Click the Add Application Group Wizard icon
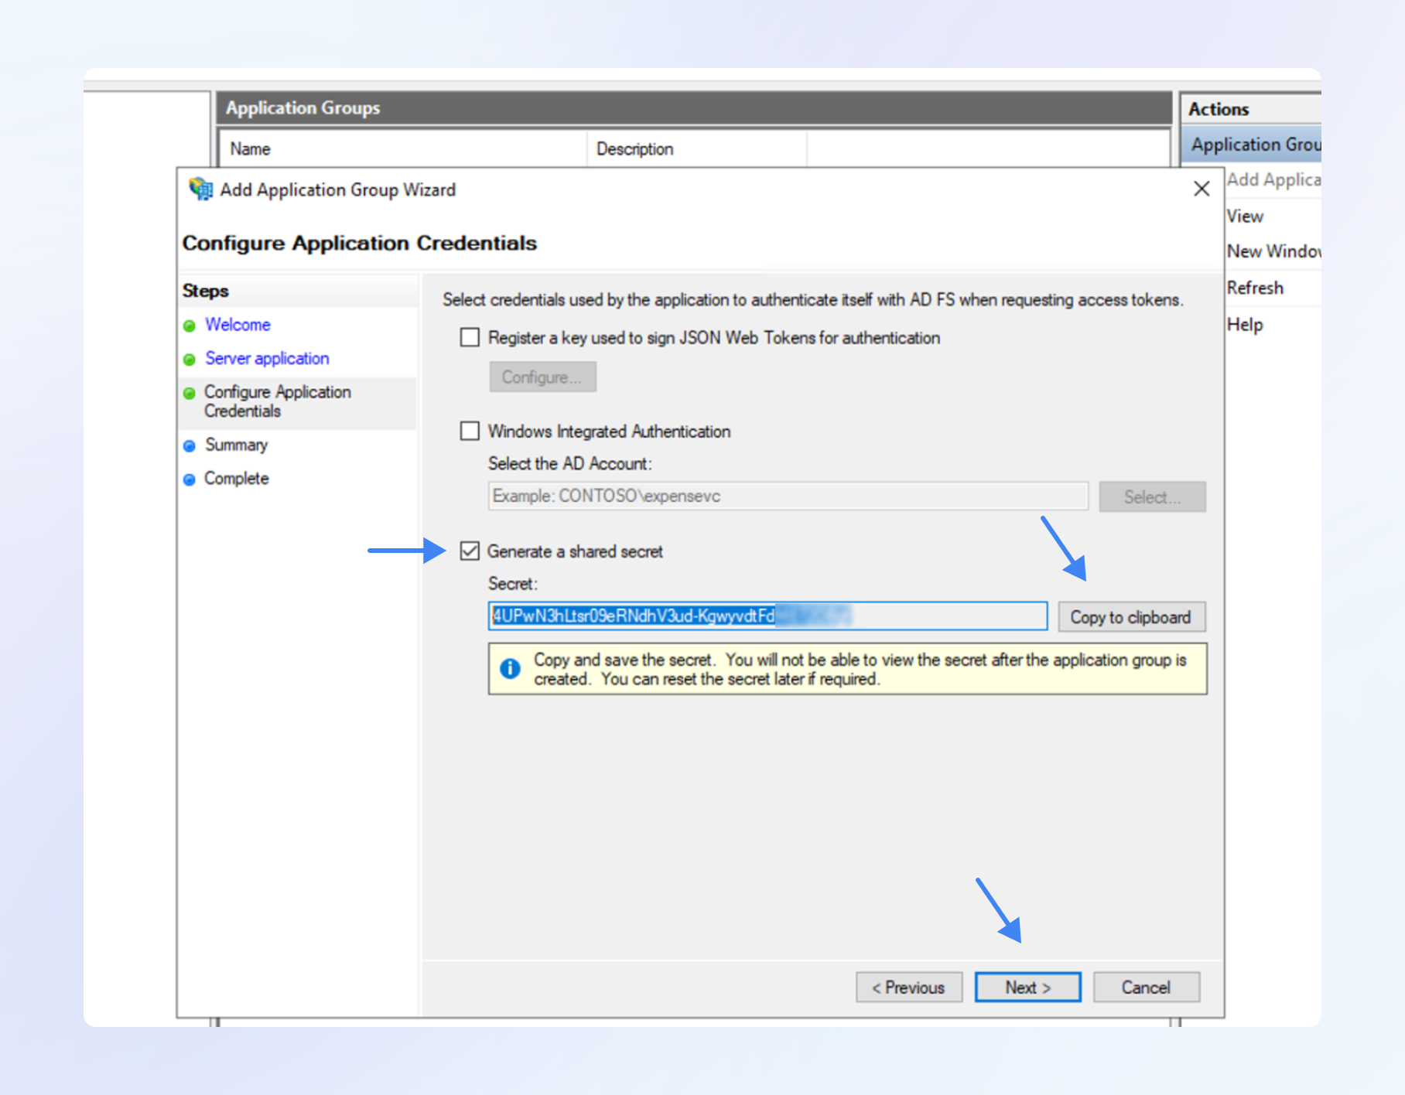1405x1095 pixels. (x=201, y=189)
